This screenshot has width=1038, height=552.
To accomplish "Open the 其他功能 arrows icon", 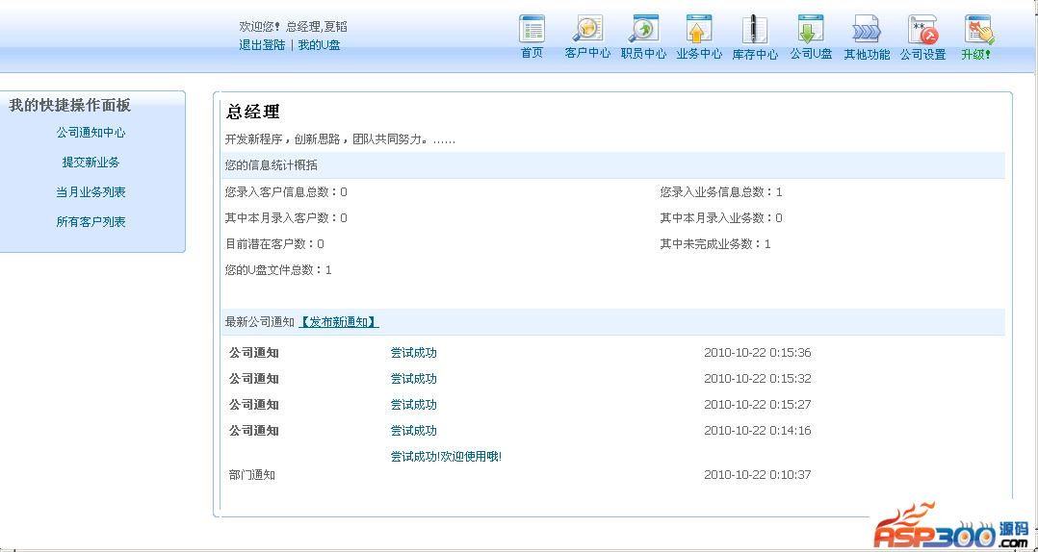I will pos(866,29).
